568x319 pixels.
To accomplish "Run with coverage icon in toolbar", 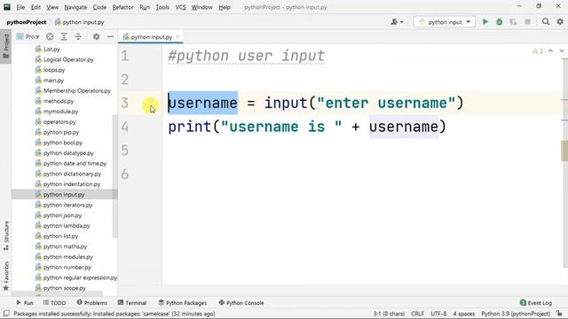I will click(513, 22).
